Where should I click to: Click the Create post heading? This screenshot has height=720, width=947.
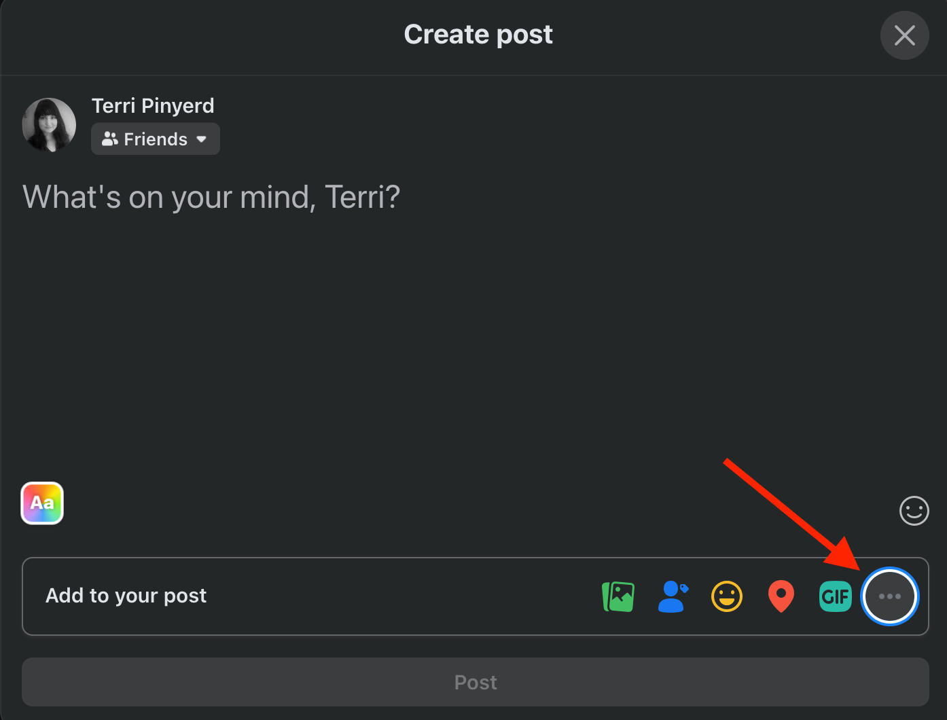coord(478,35)
